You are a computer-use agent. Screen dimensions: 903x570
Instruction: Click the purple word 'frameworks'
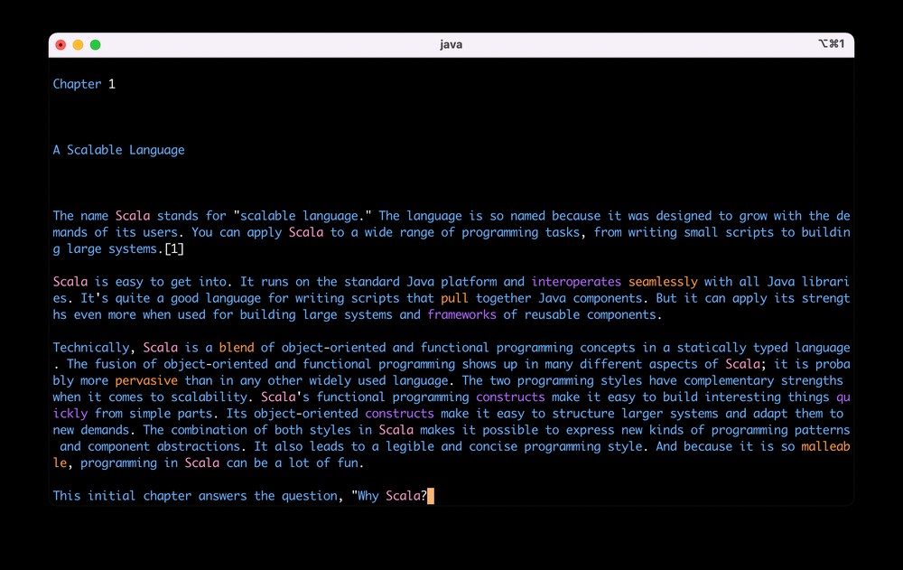[x=461, y=314]
